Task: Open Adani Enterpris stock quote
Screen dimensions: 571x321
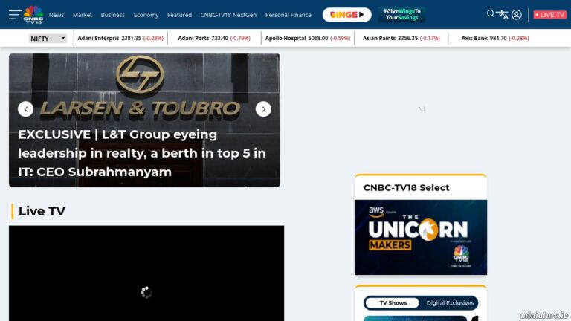Action: [120, 38]
